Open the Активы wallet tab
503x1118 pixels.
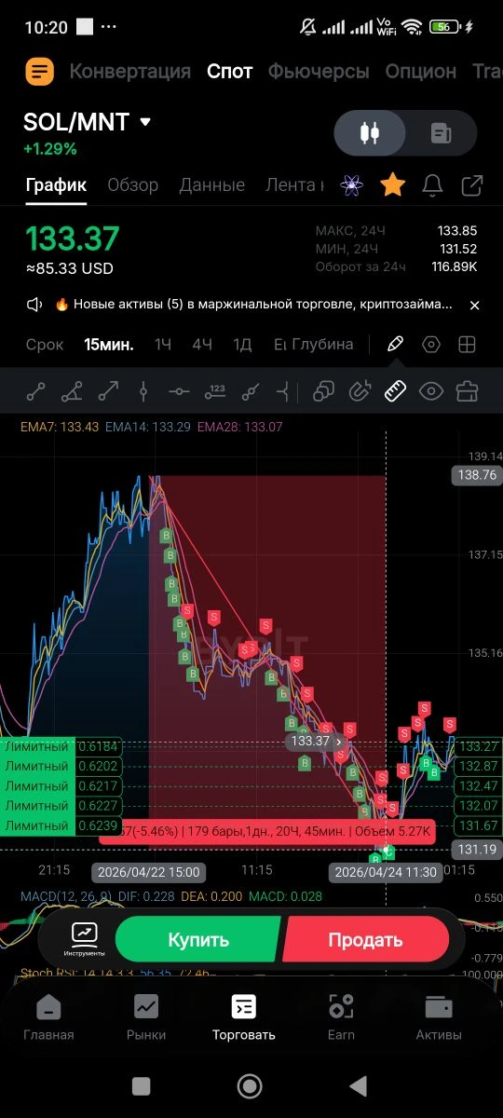(438, 1016)
